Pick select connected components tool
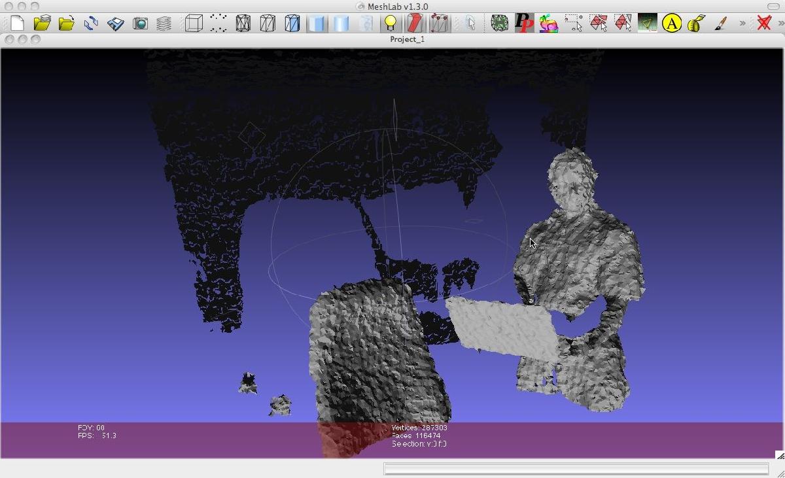 [623, 24]
